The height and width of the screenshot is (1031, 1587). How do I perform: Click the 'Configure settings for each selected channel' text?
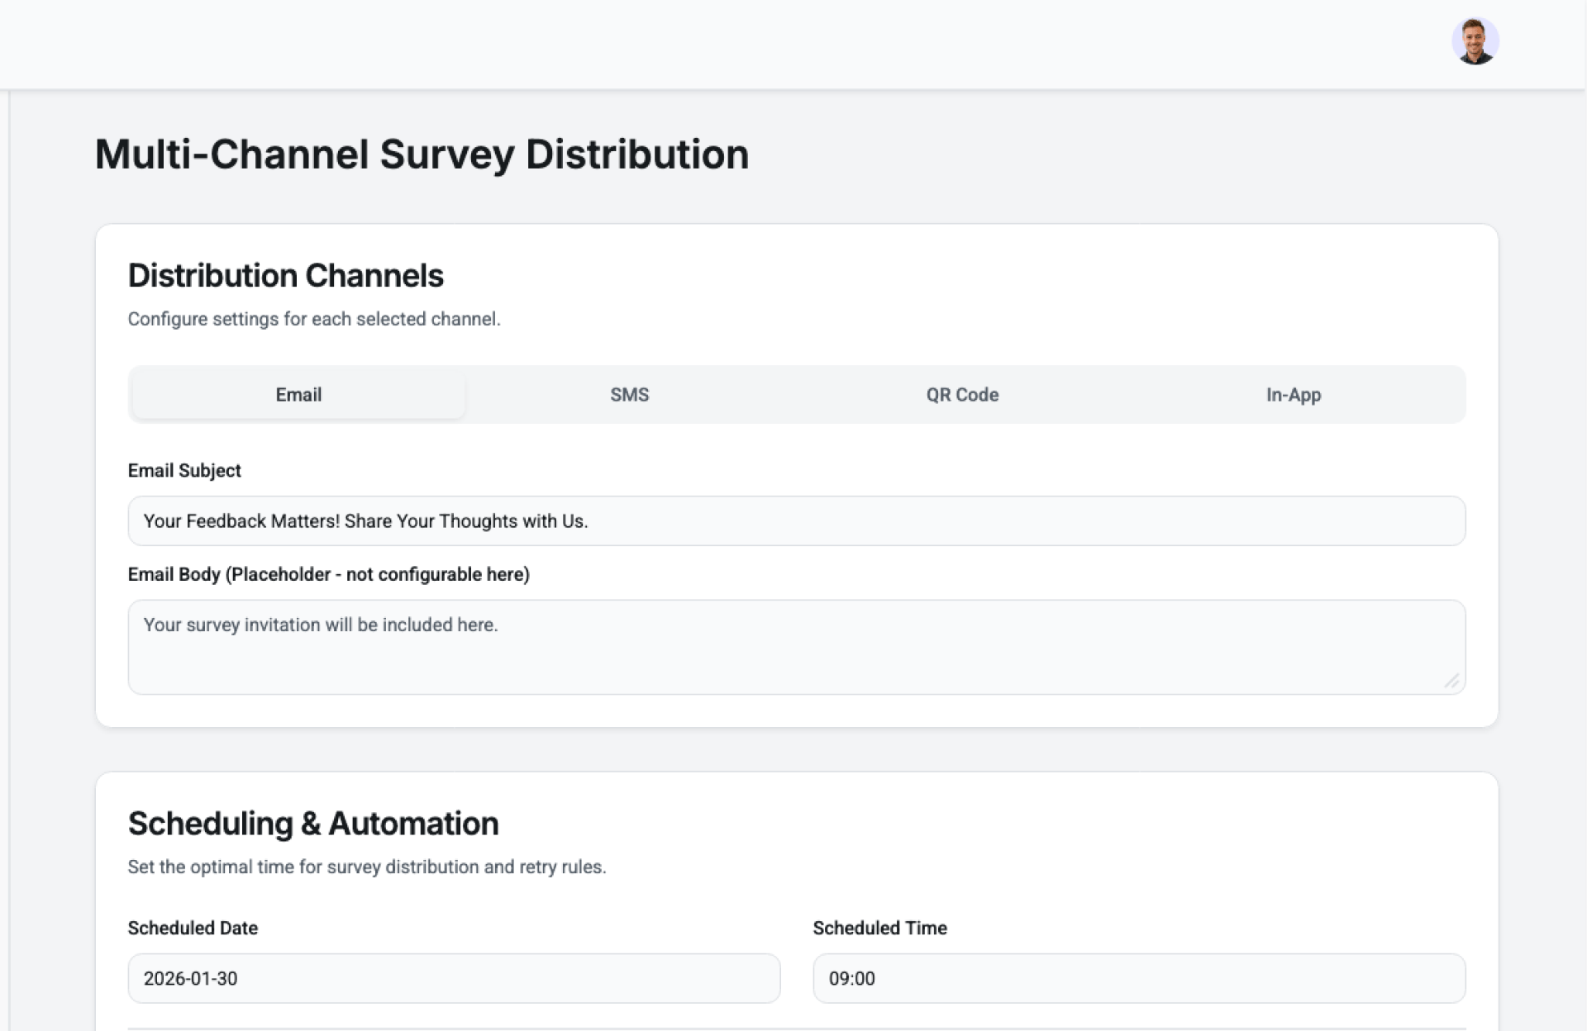[314, 320]
